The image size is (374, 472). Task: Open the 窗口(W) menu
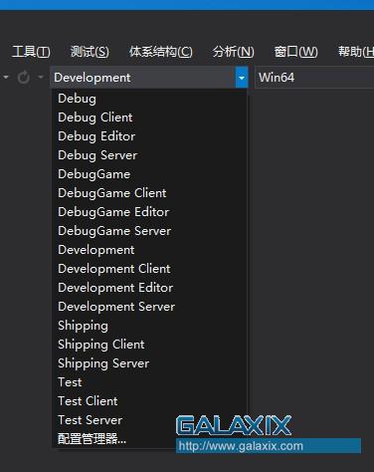[295, 52]
